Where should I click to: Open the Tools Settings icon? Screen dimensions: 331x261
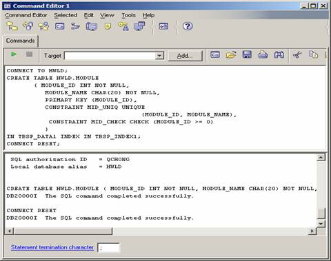(163, 26)
